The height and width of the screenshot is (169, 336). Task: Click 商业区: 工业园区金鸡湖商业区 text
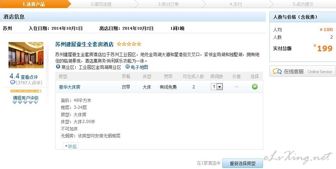pyautogui.click(x=91, y=68)
